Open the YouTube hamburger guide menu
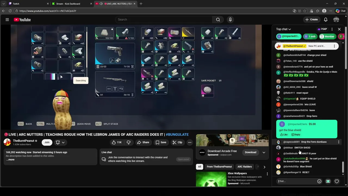This screenshot has height=196, width=348. [7, 20]
